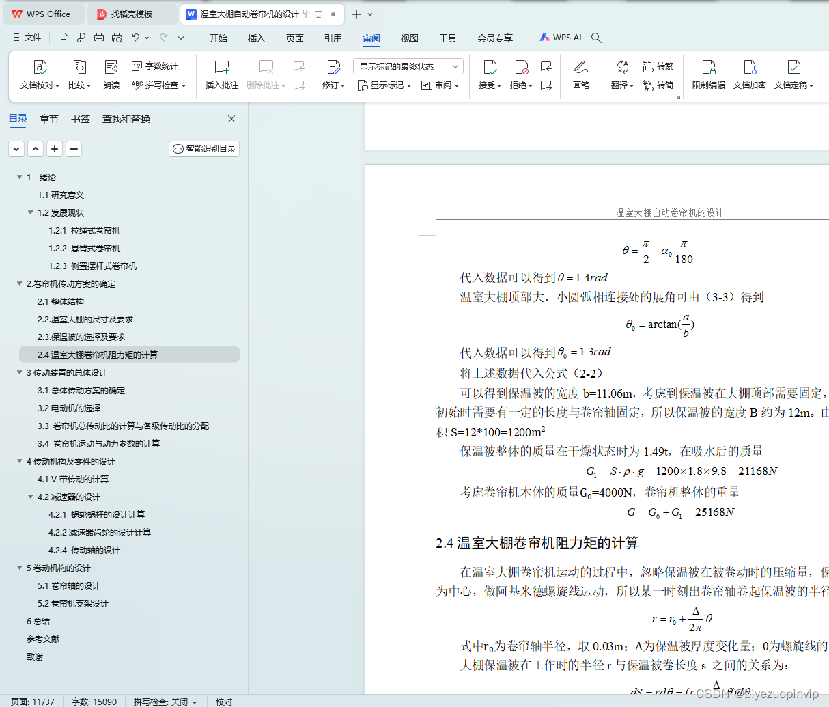Viewport: 829px width, 707px height.
Task: Open 审阅 pane dropdown in ribbon
Action: tap(440, 85)
